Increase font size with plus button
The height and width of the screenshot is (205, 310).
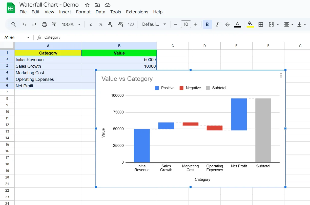coord(196,24)
